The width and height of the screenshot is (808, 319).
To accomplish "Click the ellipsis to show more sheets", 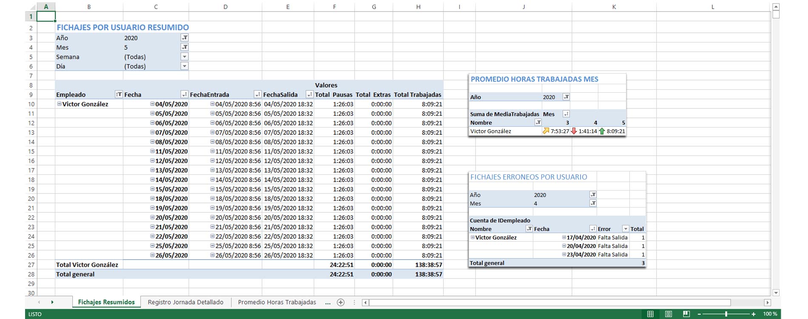I will point(327,303).
